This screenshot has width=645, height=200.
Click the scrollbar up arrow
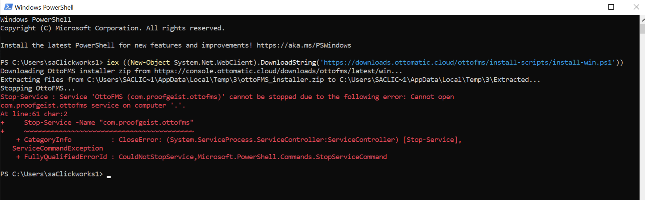click(x=642, y=20)
